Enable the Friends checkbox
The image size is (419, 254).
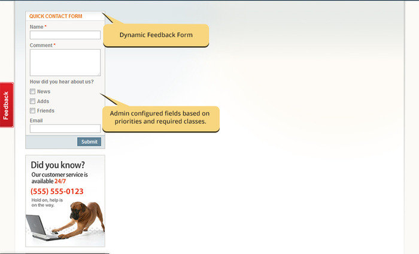pyautogui.click(x=33, y=111)
